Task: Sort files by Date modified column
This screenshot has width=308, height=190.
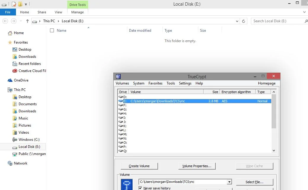Action: pyautogui.click(x=140, y=31)
